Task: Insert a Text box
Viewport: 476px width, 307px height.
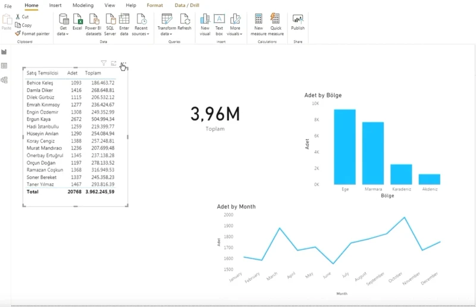Action: [219, 25]
